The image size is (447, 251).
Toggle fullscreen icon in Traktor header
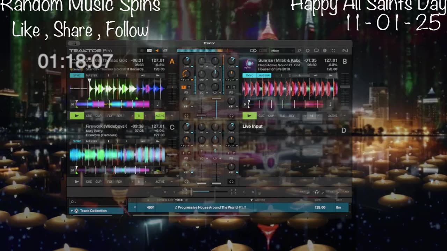point(334,51)
